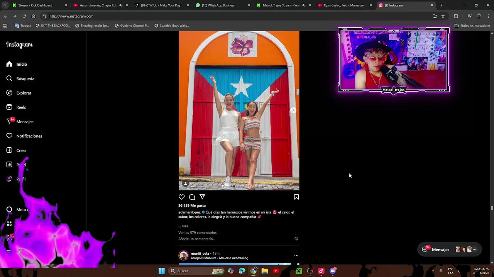Open moniii_vela profile username
Image resolution: width=494 pixels, height=277 pixels.
click(x=200, y=254)
